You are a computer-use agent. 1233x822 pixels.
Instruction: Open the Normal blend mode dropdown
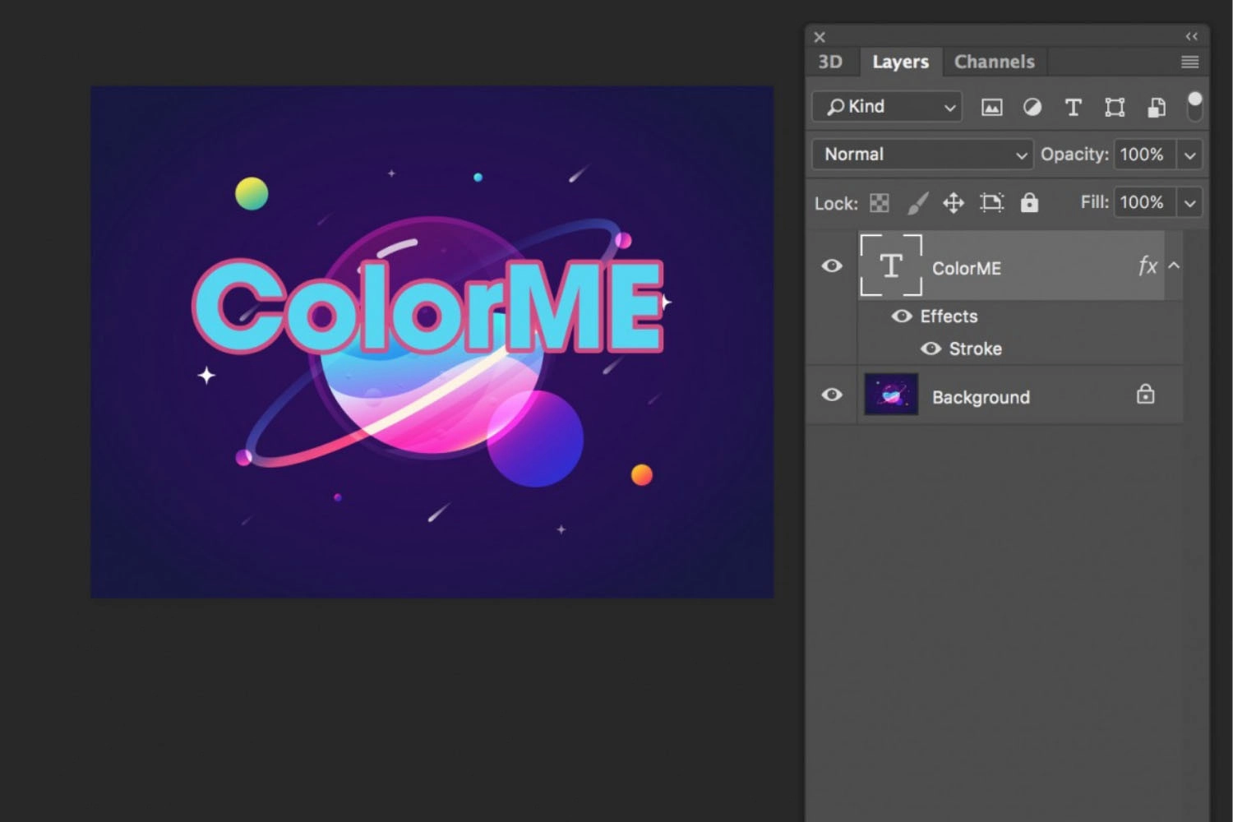pos(922,155)
